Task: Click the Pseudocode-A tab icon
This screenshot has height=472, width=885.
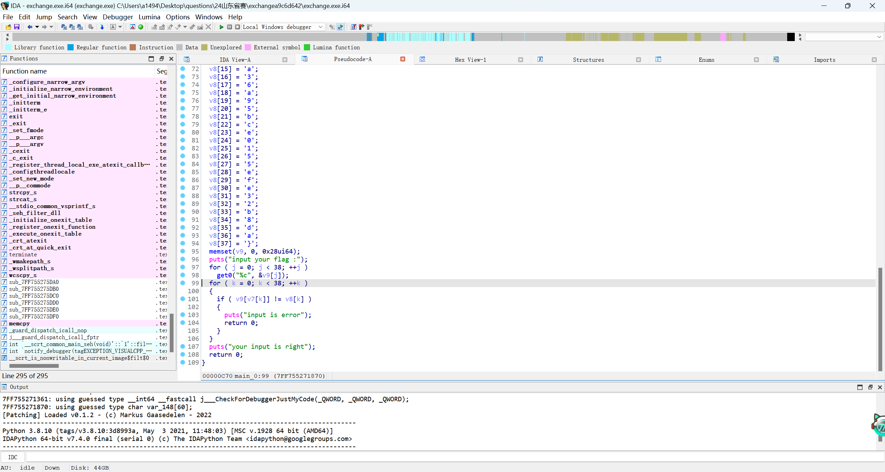Action: point(305,59)
